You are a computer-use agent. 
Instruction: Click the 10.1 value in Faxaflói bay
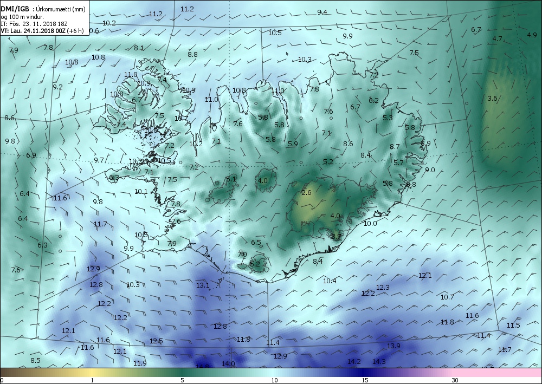pos(141,192)
